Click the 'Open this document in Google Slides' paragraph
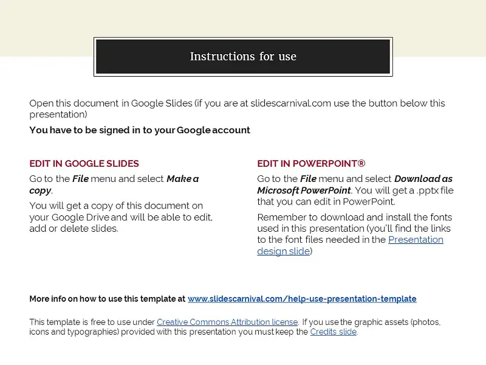 (x=237, y=109)
